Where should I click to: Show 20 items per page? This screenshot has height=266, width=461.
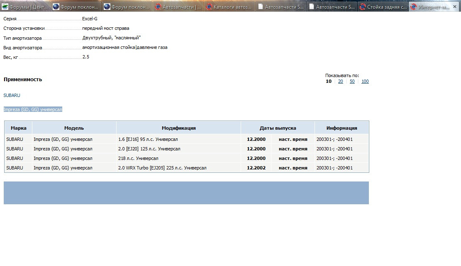coord(340,81)
